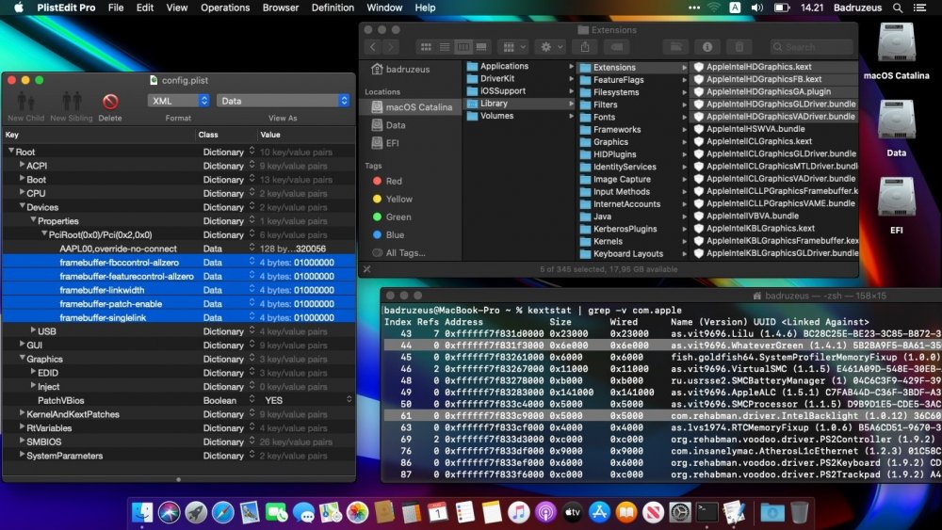
Task: Switch Finder to gallery view
Action: [481, 47]
